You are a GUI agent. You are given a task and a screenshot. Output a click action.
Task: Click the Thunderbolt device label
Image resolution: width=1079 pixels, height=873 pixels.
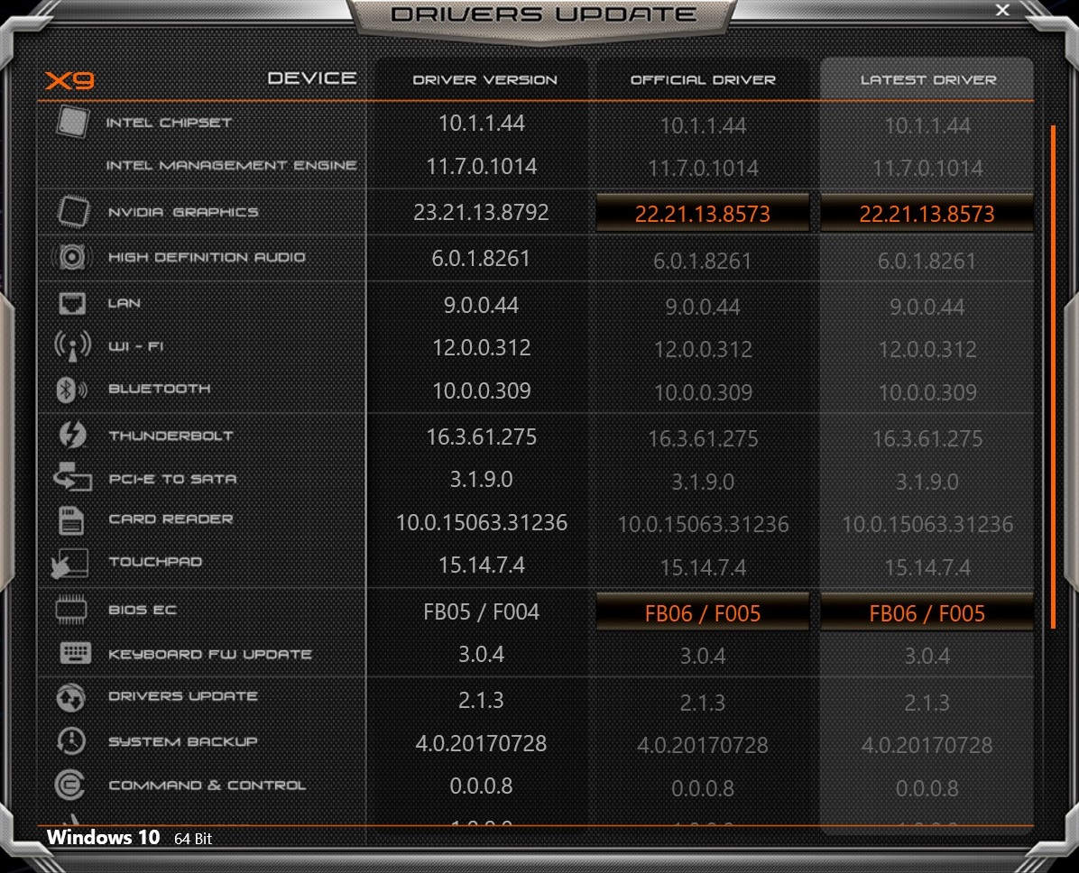171,436
